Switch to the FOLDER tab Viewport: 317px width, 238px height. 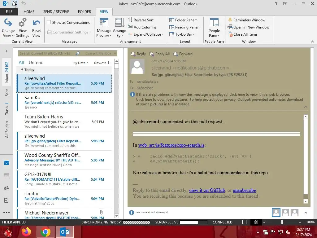[85, 11]
